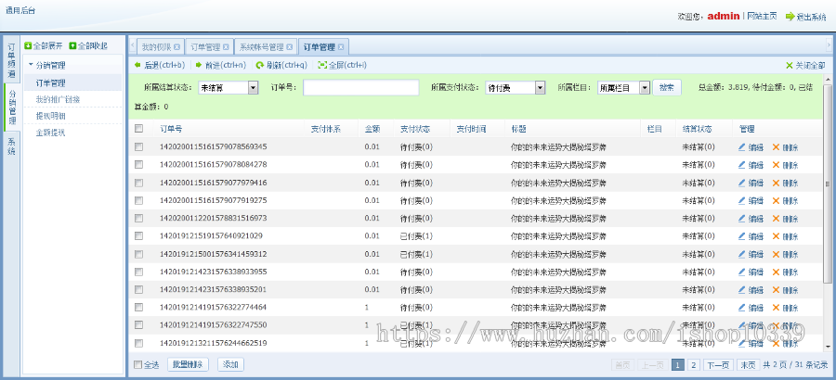Click the vertical scrollbar up arrow
Image resolution: width=836 pixels, height=380 pixels.
[x=828, y=80]
